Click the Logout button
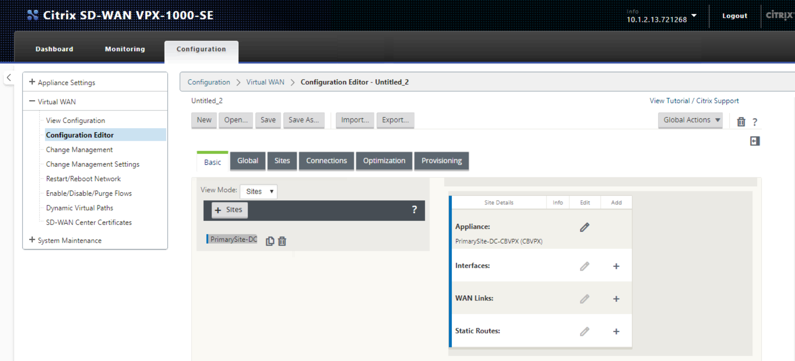 click(735, 16)
